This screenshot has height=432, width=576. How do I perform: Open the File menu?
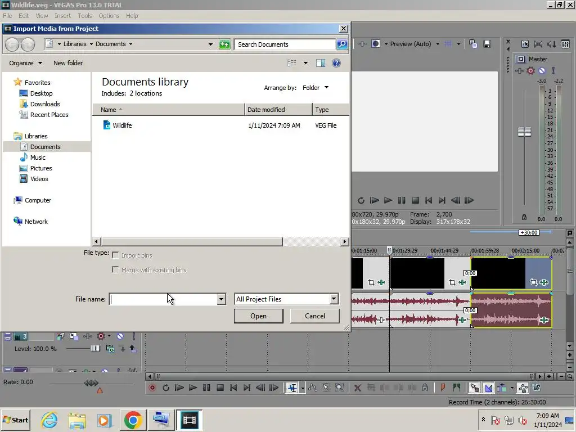pos(7,16)
